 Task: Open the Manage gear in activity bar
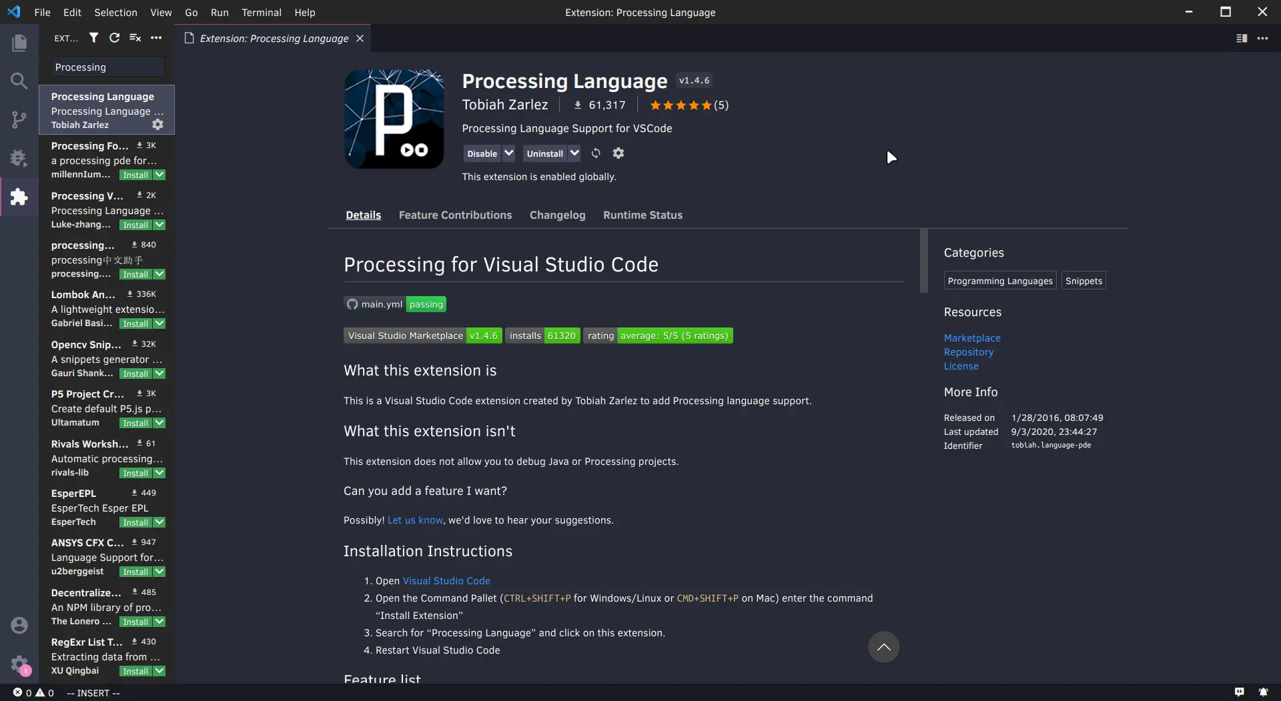click(x=19, y=664)
